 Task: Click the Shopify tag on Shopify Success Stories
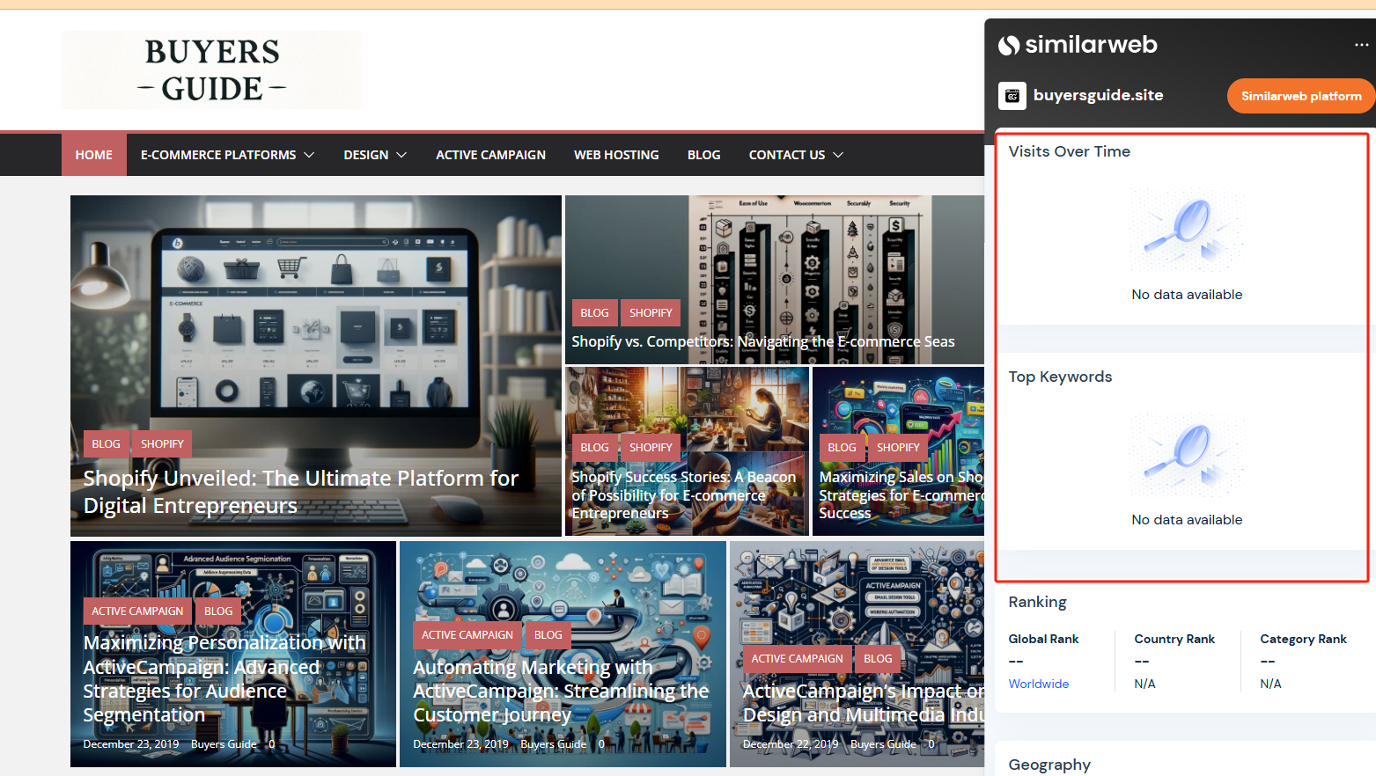(x=651, y=447)
